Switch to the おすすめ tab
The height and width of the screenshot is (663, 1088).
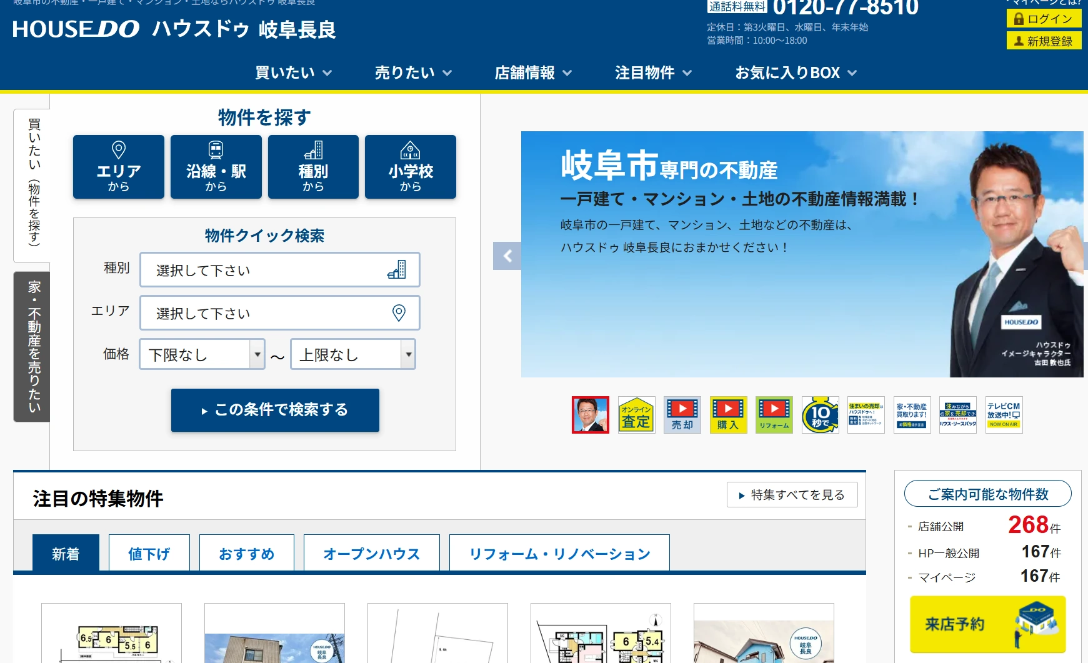click(x=247, y=553)
